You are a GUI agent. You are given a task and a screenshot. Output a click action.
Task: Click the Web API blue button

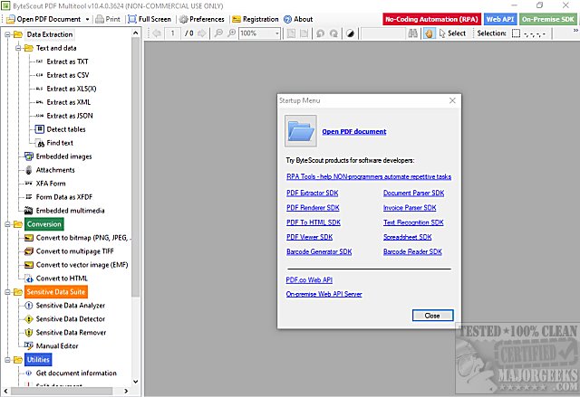(499, 18)
